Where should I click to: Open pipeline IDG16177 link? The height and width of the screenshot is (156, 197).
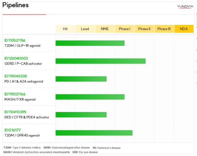point(13,130)
